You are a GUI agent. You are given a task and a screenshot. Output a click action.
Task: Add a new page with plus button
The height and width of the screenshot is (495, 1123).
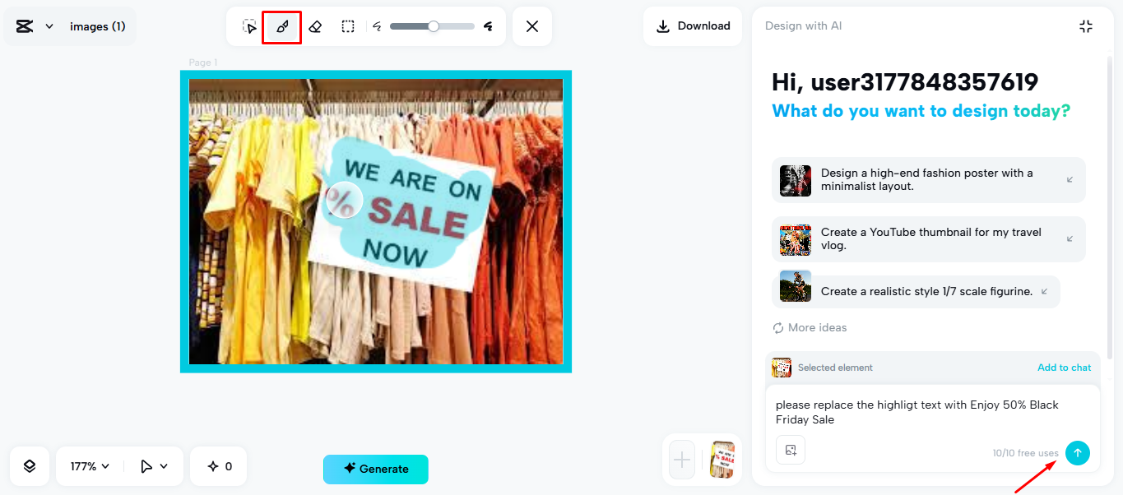coord(682,460)
